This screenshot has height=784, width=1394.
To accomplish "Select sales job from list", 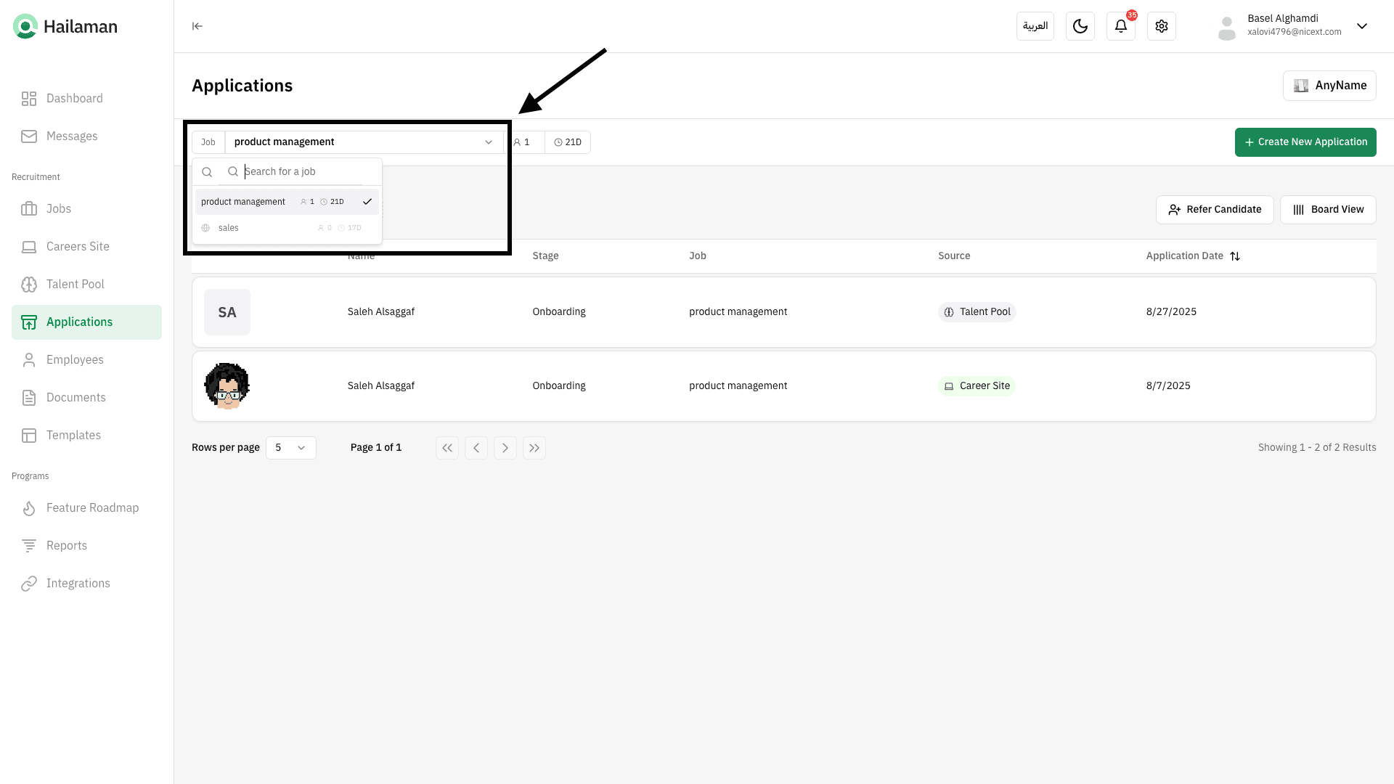I will [229, 228].
